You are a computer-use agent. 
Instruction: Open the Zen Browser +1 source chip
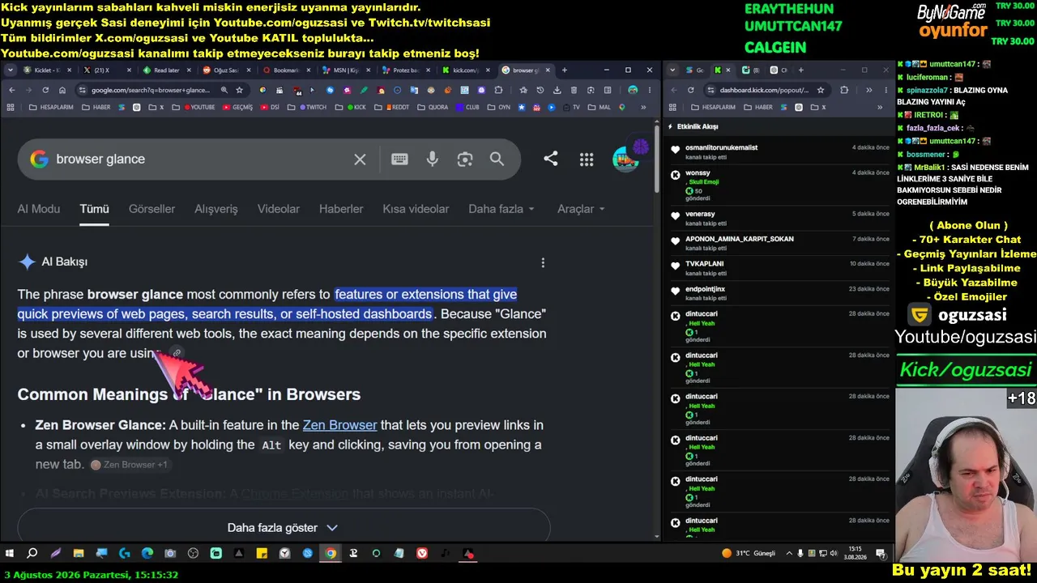point(129,465)
